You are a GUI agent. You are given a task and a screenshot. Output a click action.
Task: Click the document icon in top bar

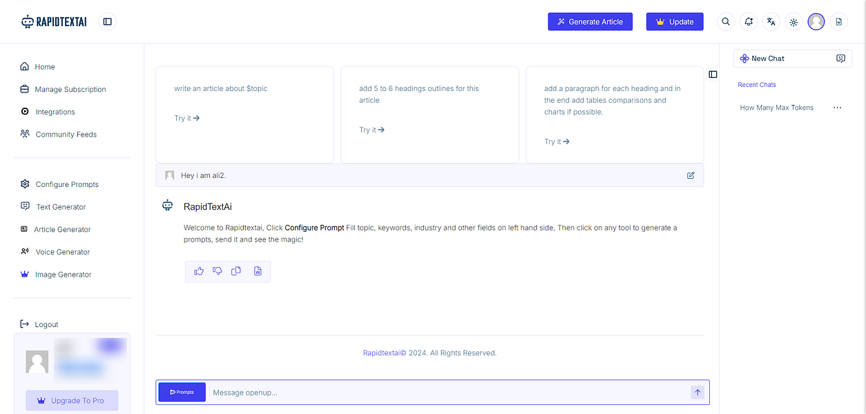(x=839, y=21)
